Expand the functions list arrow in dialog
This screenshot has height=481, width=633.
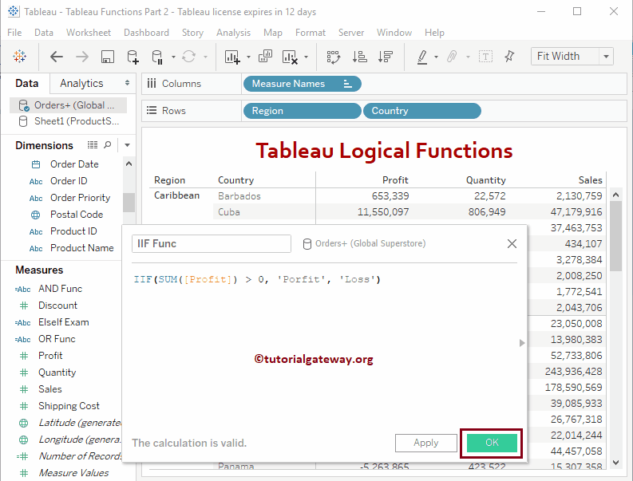pyautogui.click(x=521, y=343)
